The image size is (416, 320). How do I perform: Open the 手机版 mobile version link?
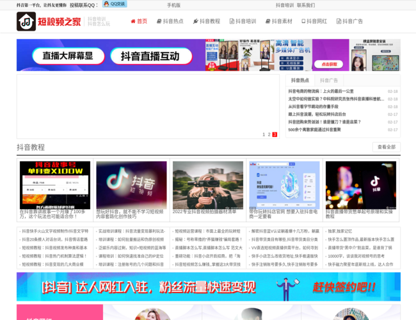pos(174,5)
